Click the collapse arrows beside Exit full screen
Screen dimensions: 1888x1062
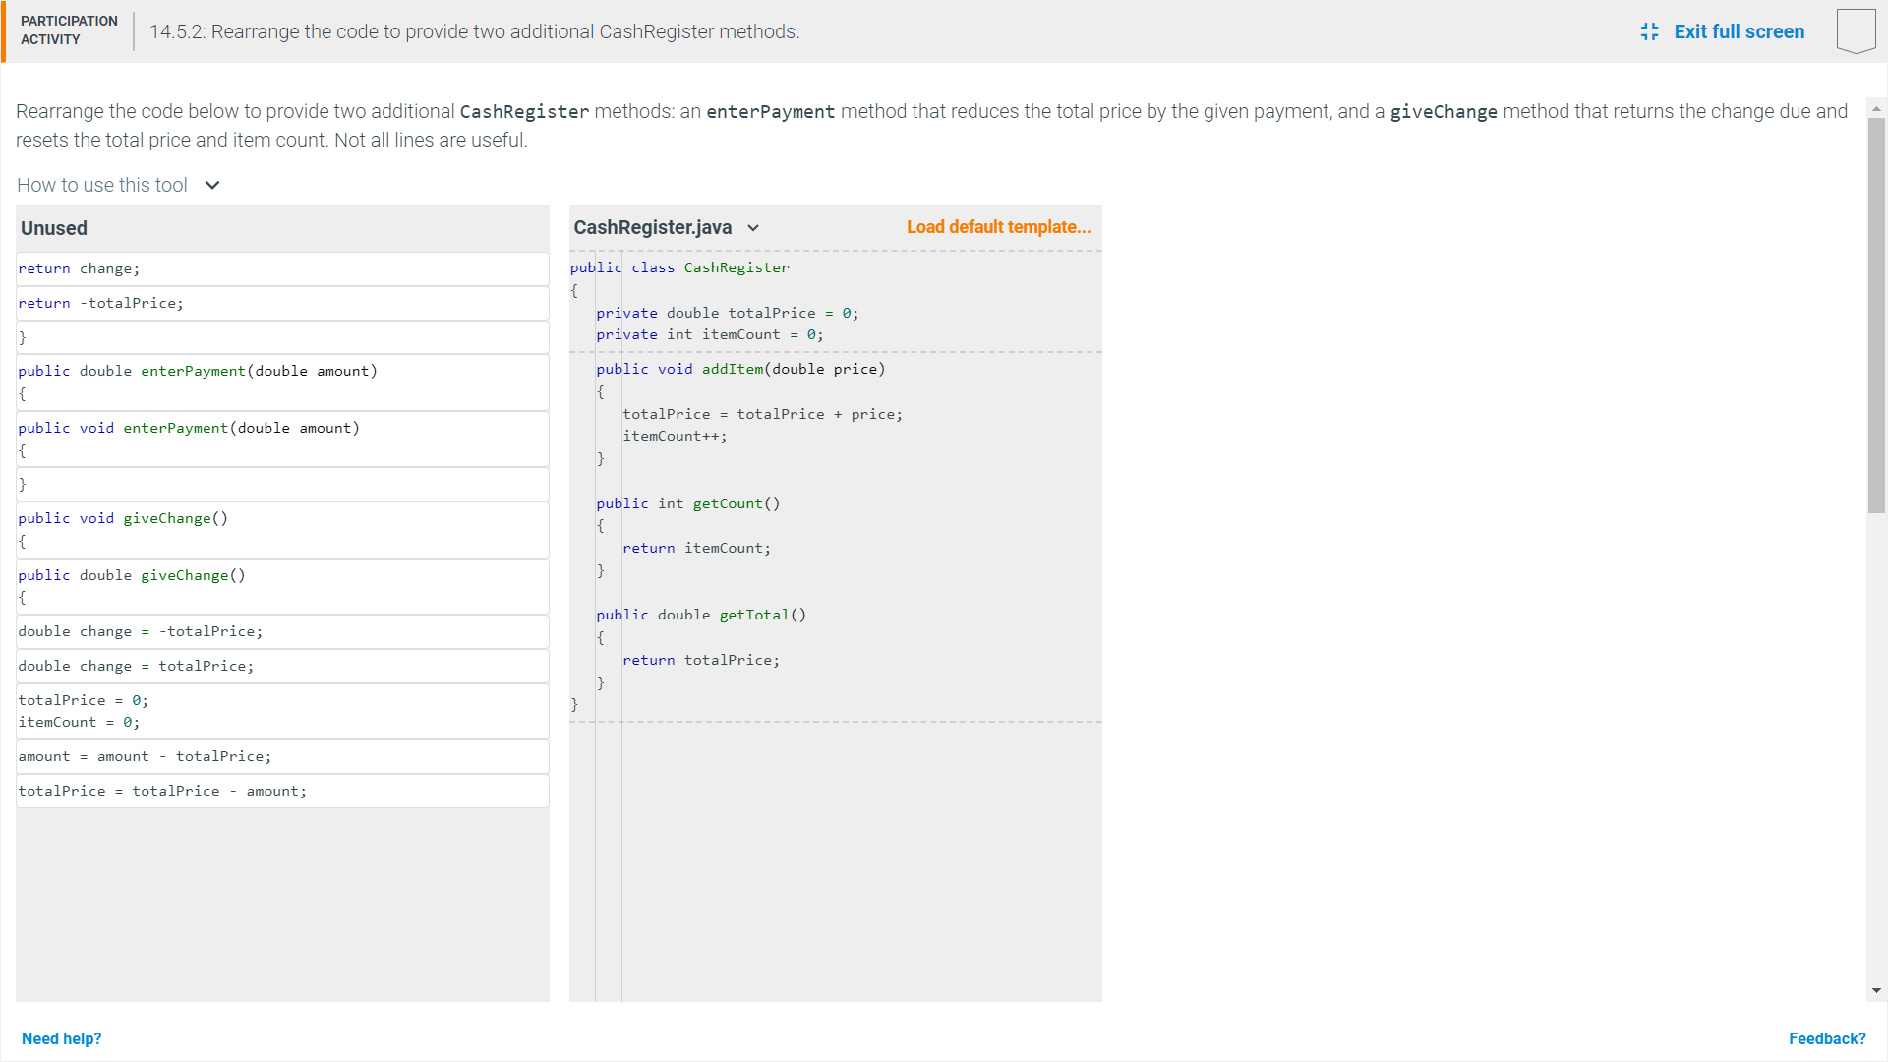(x=1650, y=31)
